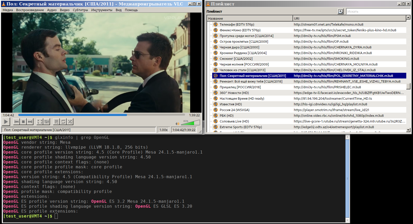
Task: Sort playlist by URI column header
Action: pyautogui.click(x=350, y=18)
